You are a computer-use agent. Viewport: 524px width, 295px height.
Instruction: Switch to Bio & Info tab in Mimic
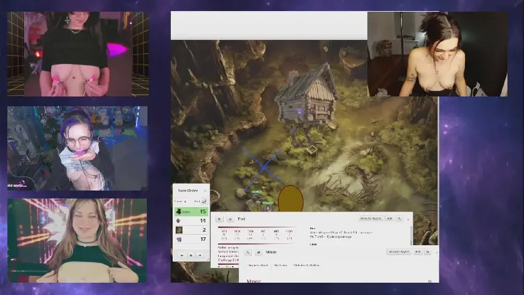tap(281, 265)
